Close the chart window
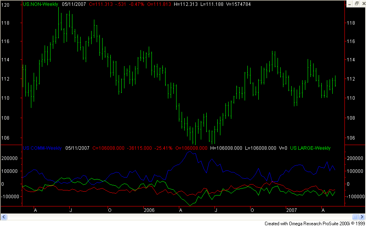The image size is (366, 226). click(x=363, y=4)
